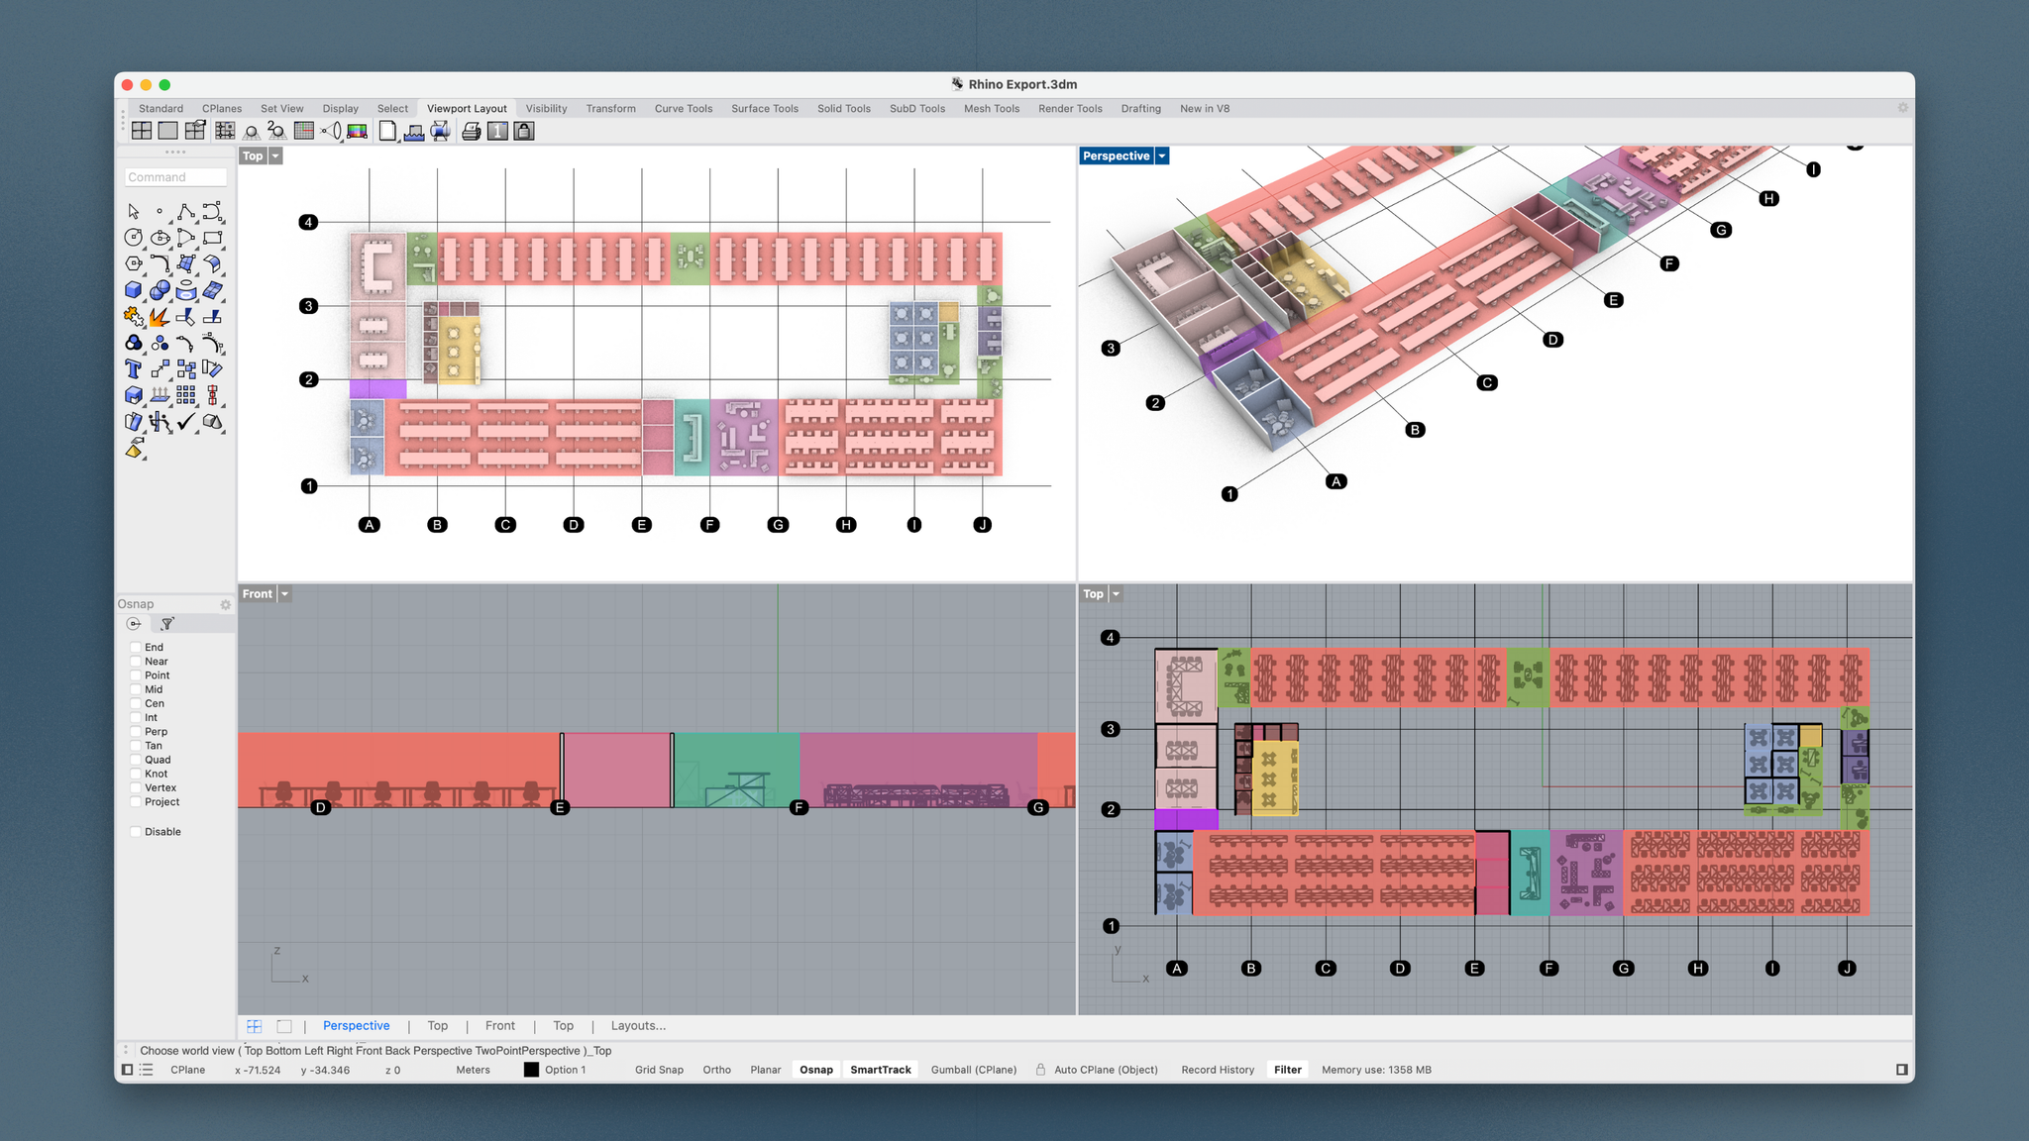Click the Print icon in toolbar
2029x1141 pixels.
pos(472,131)
